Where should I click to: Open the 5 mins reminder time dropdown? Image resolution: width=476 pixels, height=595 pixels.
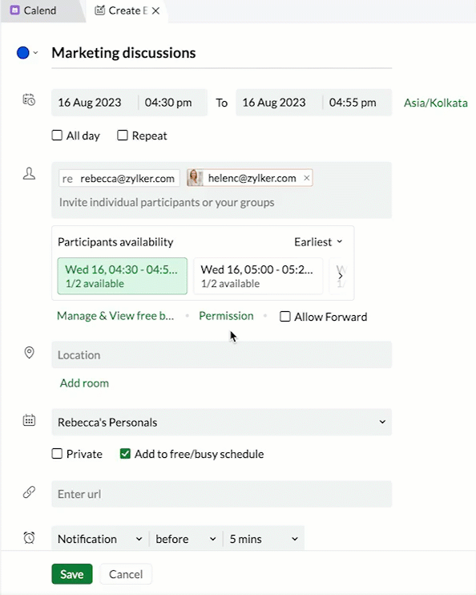click(263, 539)
